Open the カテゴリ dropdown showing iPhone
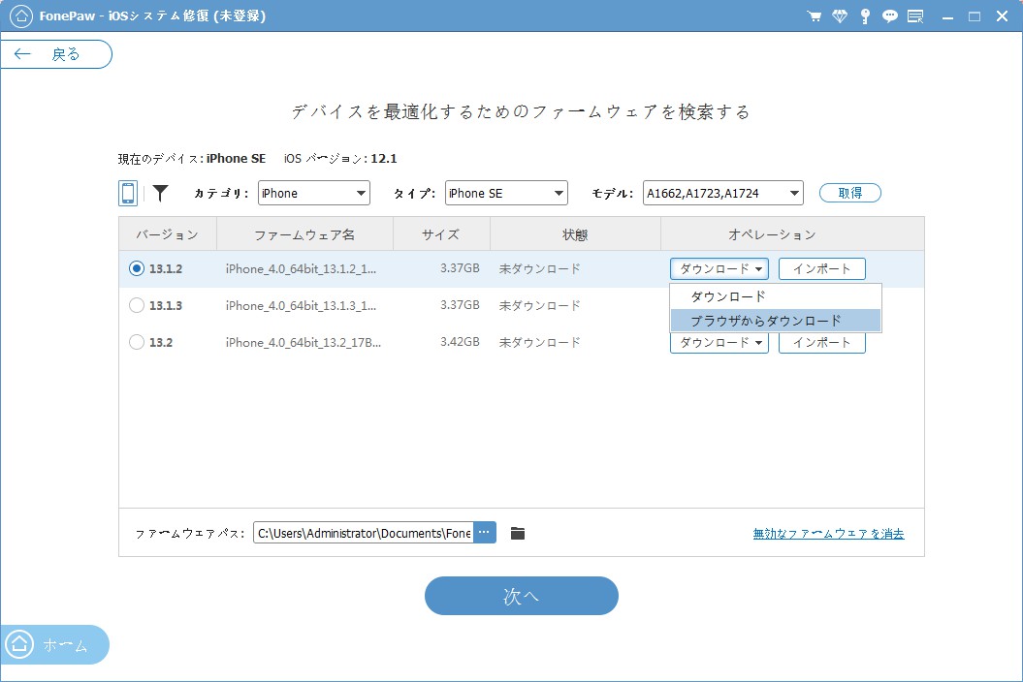1023x682 pixels. click(314, 193)
